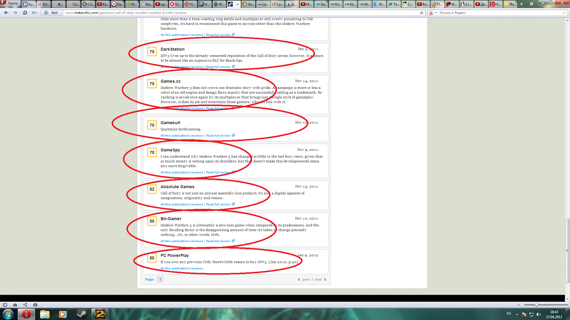The image size is (570, 320).
Task: Open PC PowerPlay 'All this publication's reviews' link
Action: click(x=182, y=268)
